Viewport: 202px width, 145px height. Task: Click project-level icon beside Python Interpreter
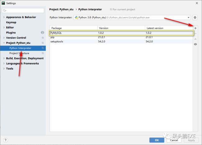[x=43, y=48]
